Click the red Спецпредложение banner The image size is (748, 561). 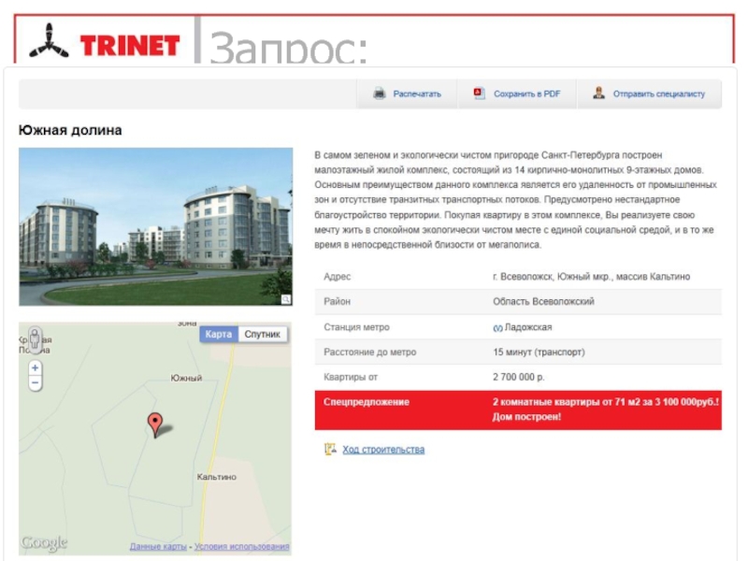click(x=518, y=410)
